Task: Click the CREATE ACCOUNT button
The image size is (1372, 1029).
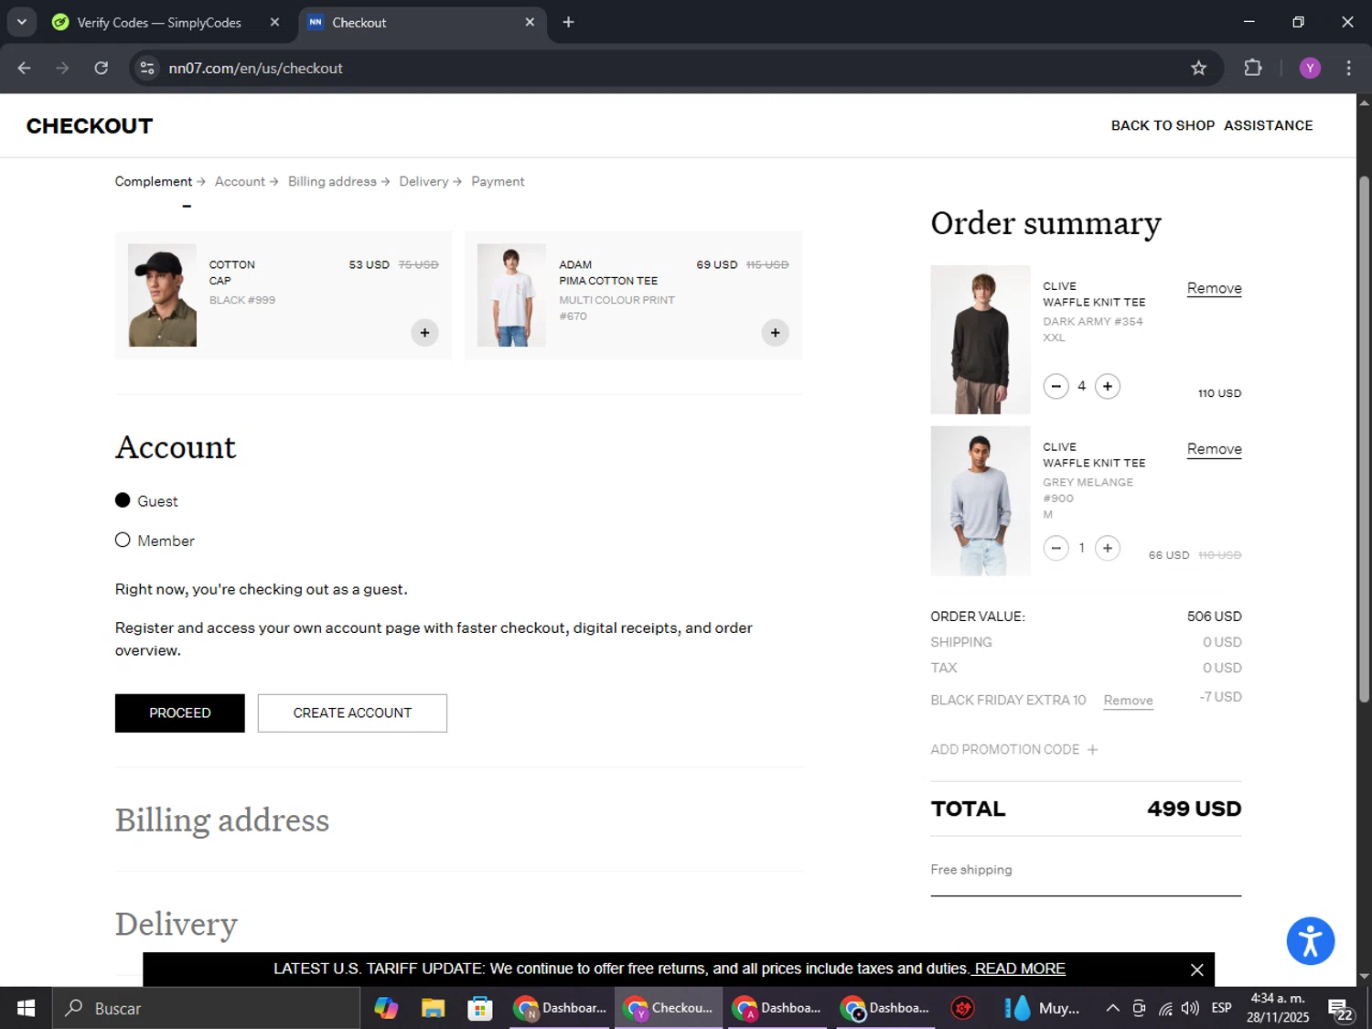Action: [x=352, y=713]
